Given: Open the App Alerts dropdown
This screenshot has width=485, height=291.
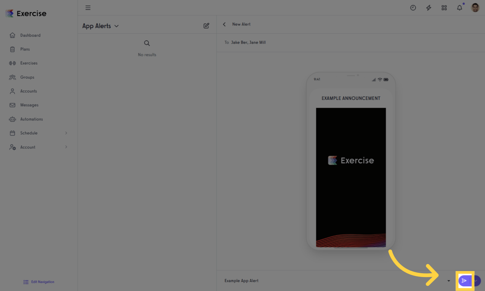Looking at the screenshot, I should click(x=117, y=26).
